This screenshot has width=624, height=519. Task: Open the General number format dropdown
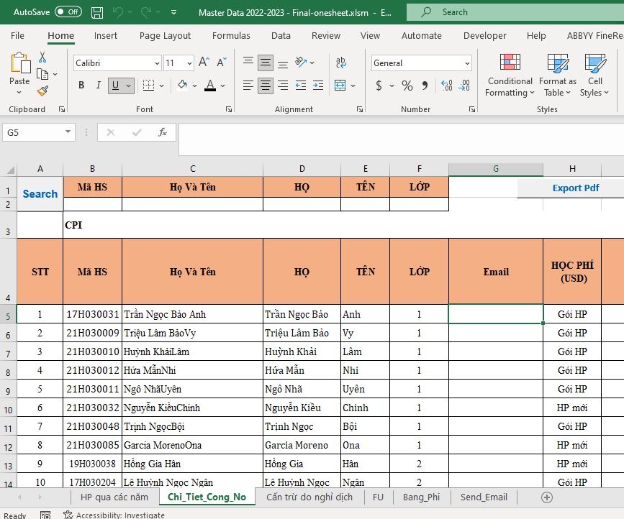point(467,63)
